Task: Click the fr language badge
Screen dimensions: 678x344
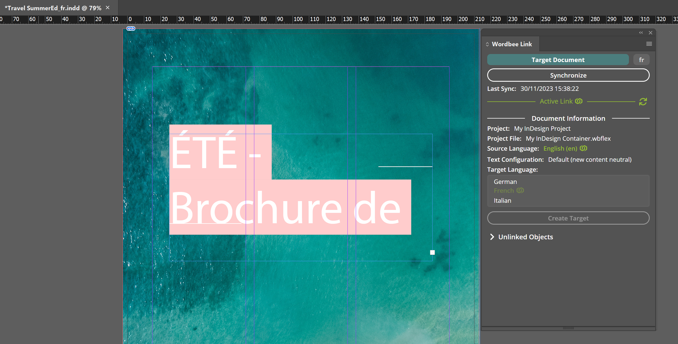Action: point(641,60)
